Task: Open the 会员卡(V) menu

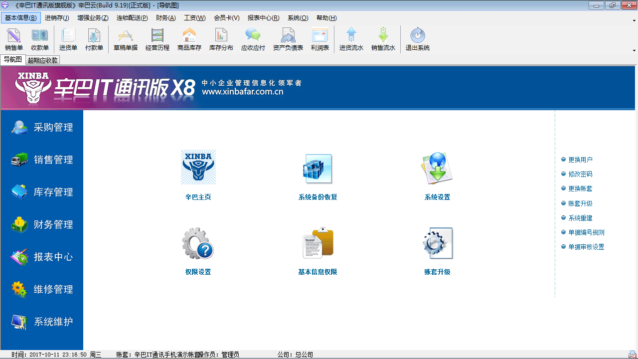Action: (227, 18)
